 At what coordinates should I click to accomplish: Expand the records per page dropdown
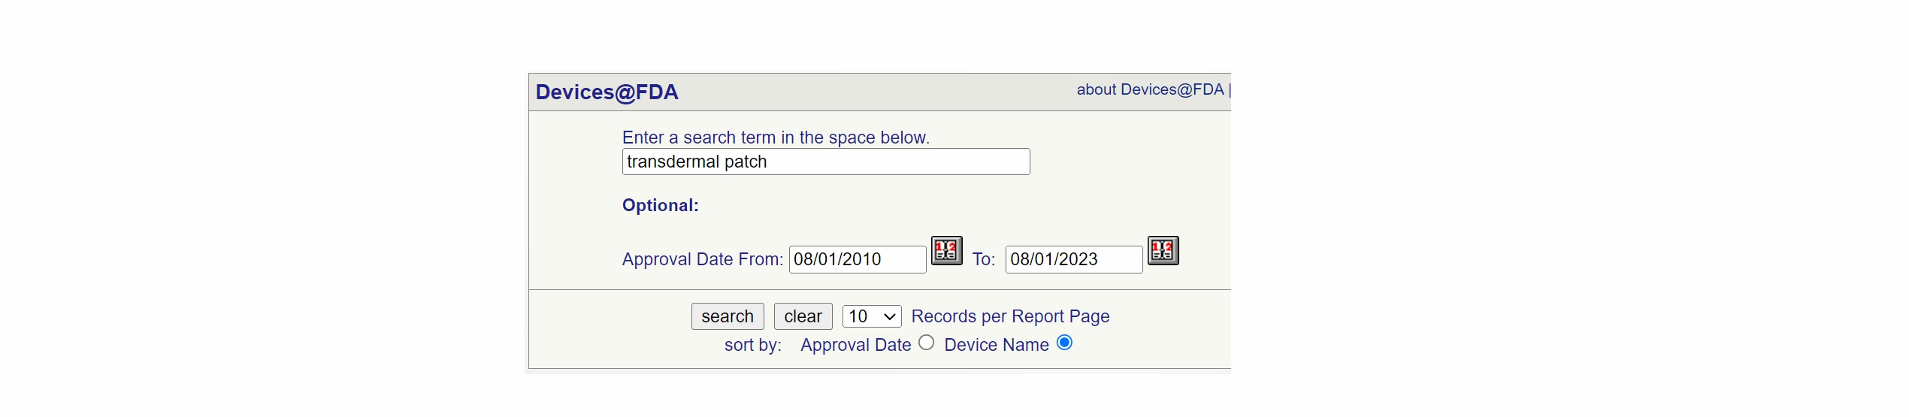pos(871,316)
